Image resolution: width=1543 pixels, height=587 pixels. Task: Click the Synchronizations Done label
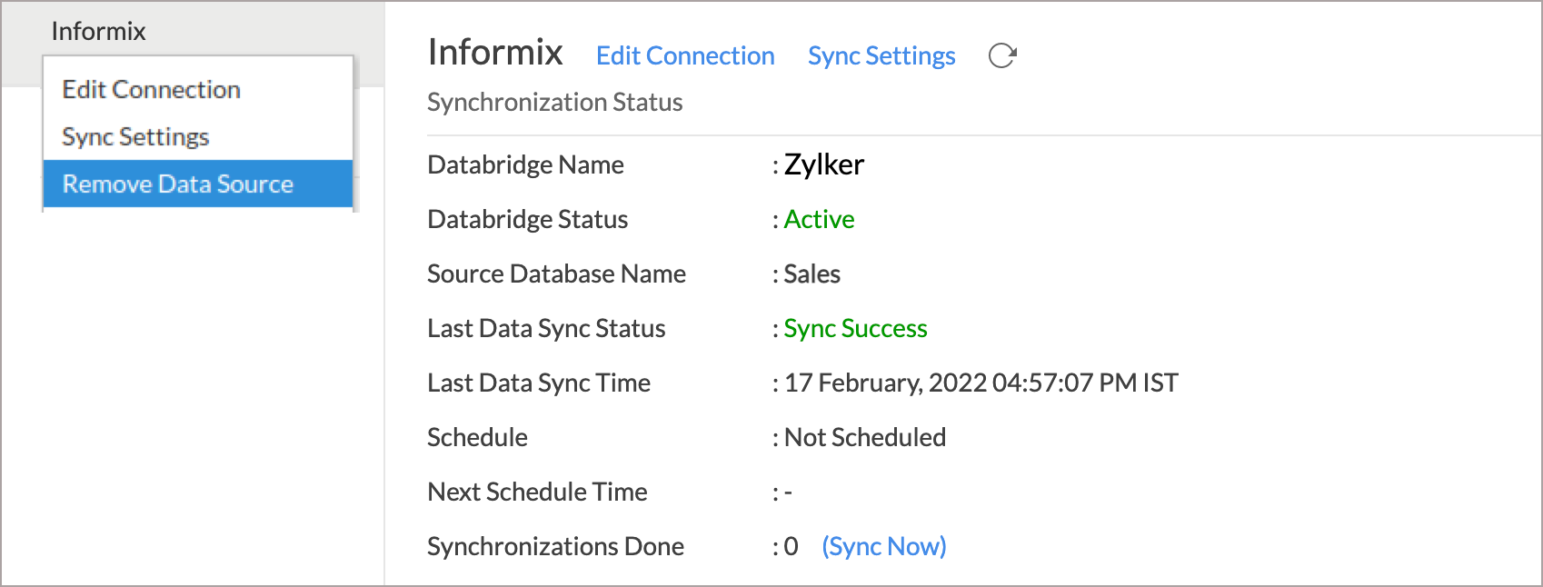point(555,546)
